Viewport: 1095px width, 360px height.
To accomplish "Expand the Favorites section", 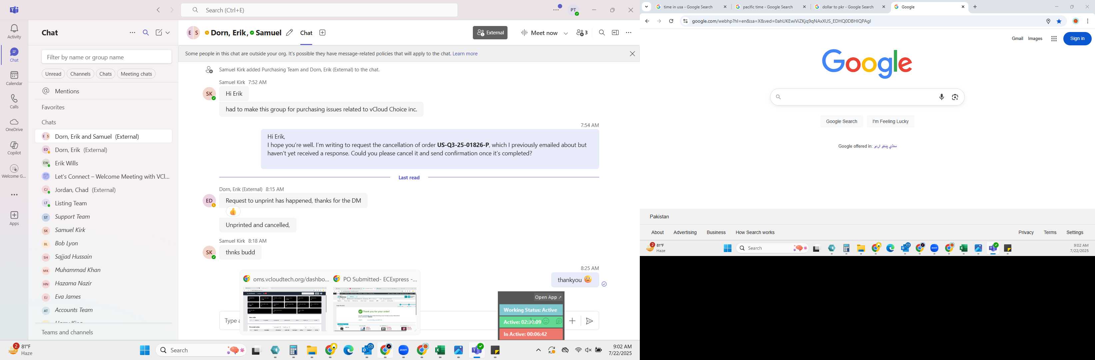I will [53, 108].
